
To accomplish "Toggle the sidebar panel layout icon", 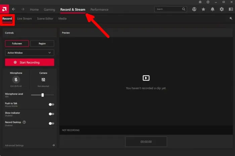I will click(x=231, y=9).
